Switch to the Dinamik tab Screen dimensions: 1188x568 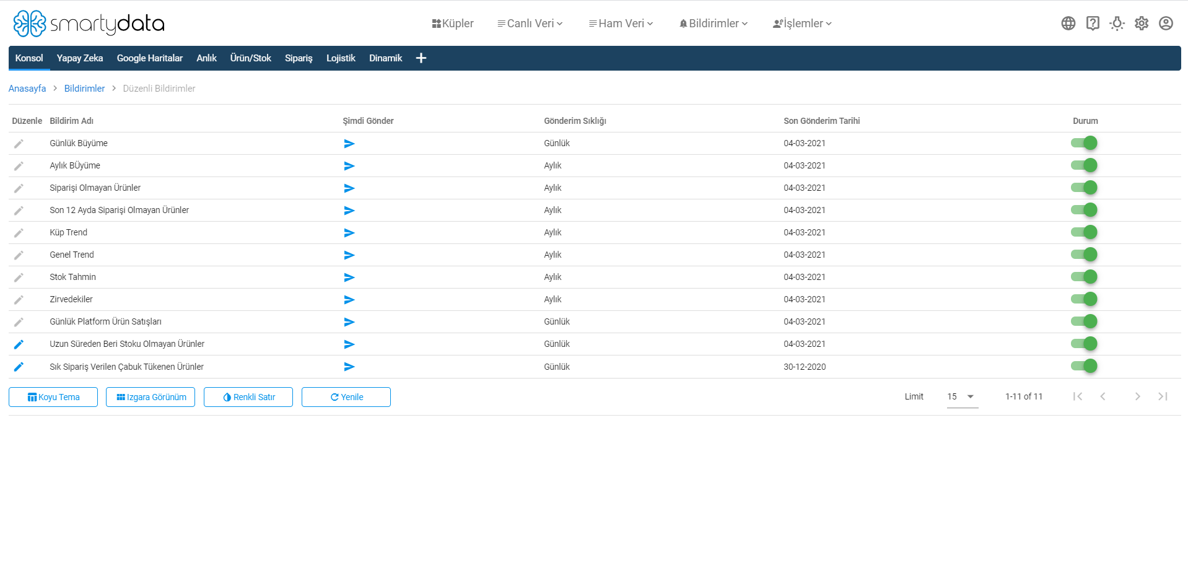pyautogui.click(x=386, y=58)
